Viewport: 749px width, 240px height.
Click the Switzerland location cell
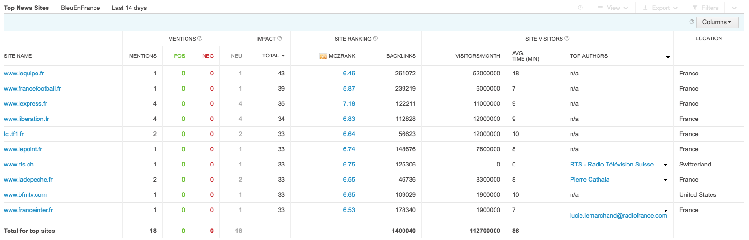pos(695,164)
